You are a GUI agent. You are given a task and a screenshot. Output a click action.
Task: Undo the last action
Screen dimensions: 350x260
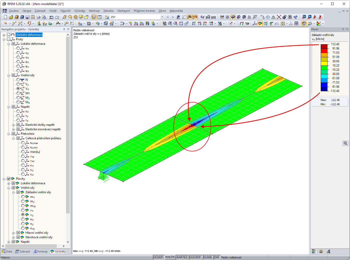pyautogui.click(x=51, y=17)
